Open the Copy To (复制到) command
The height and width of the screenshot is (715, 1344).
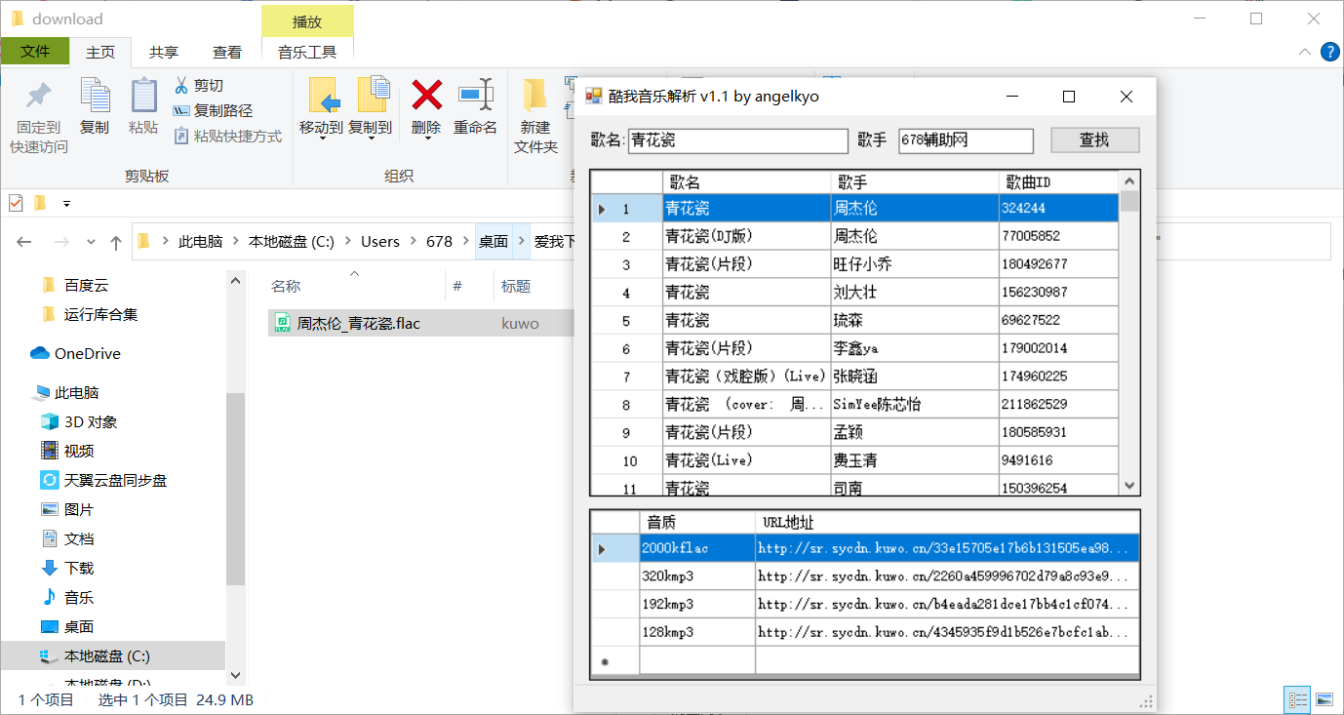click(370, 106)
